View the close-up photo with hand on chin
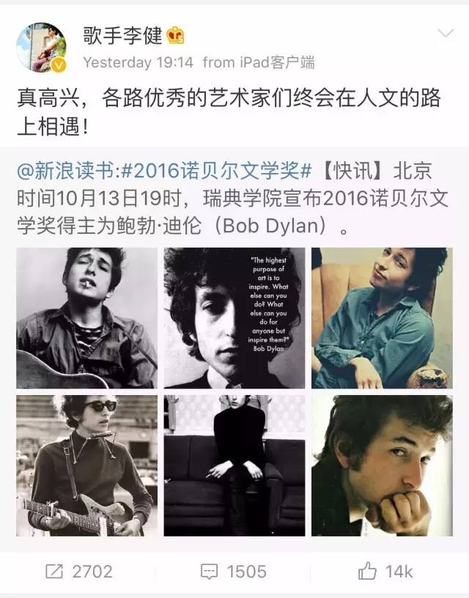Screen dimensions: 469x598 click(382, 465)
